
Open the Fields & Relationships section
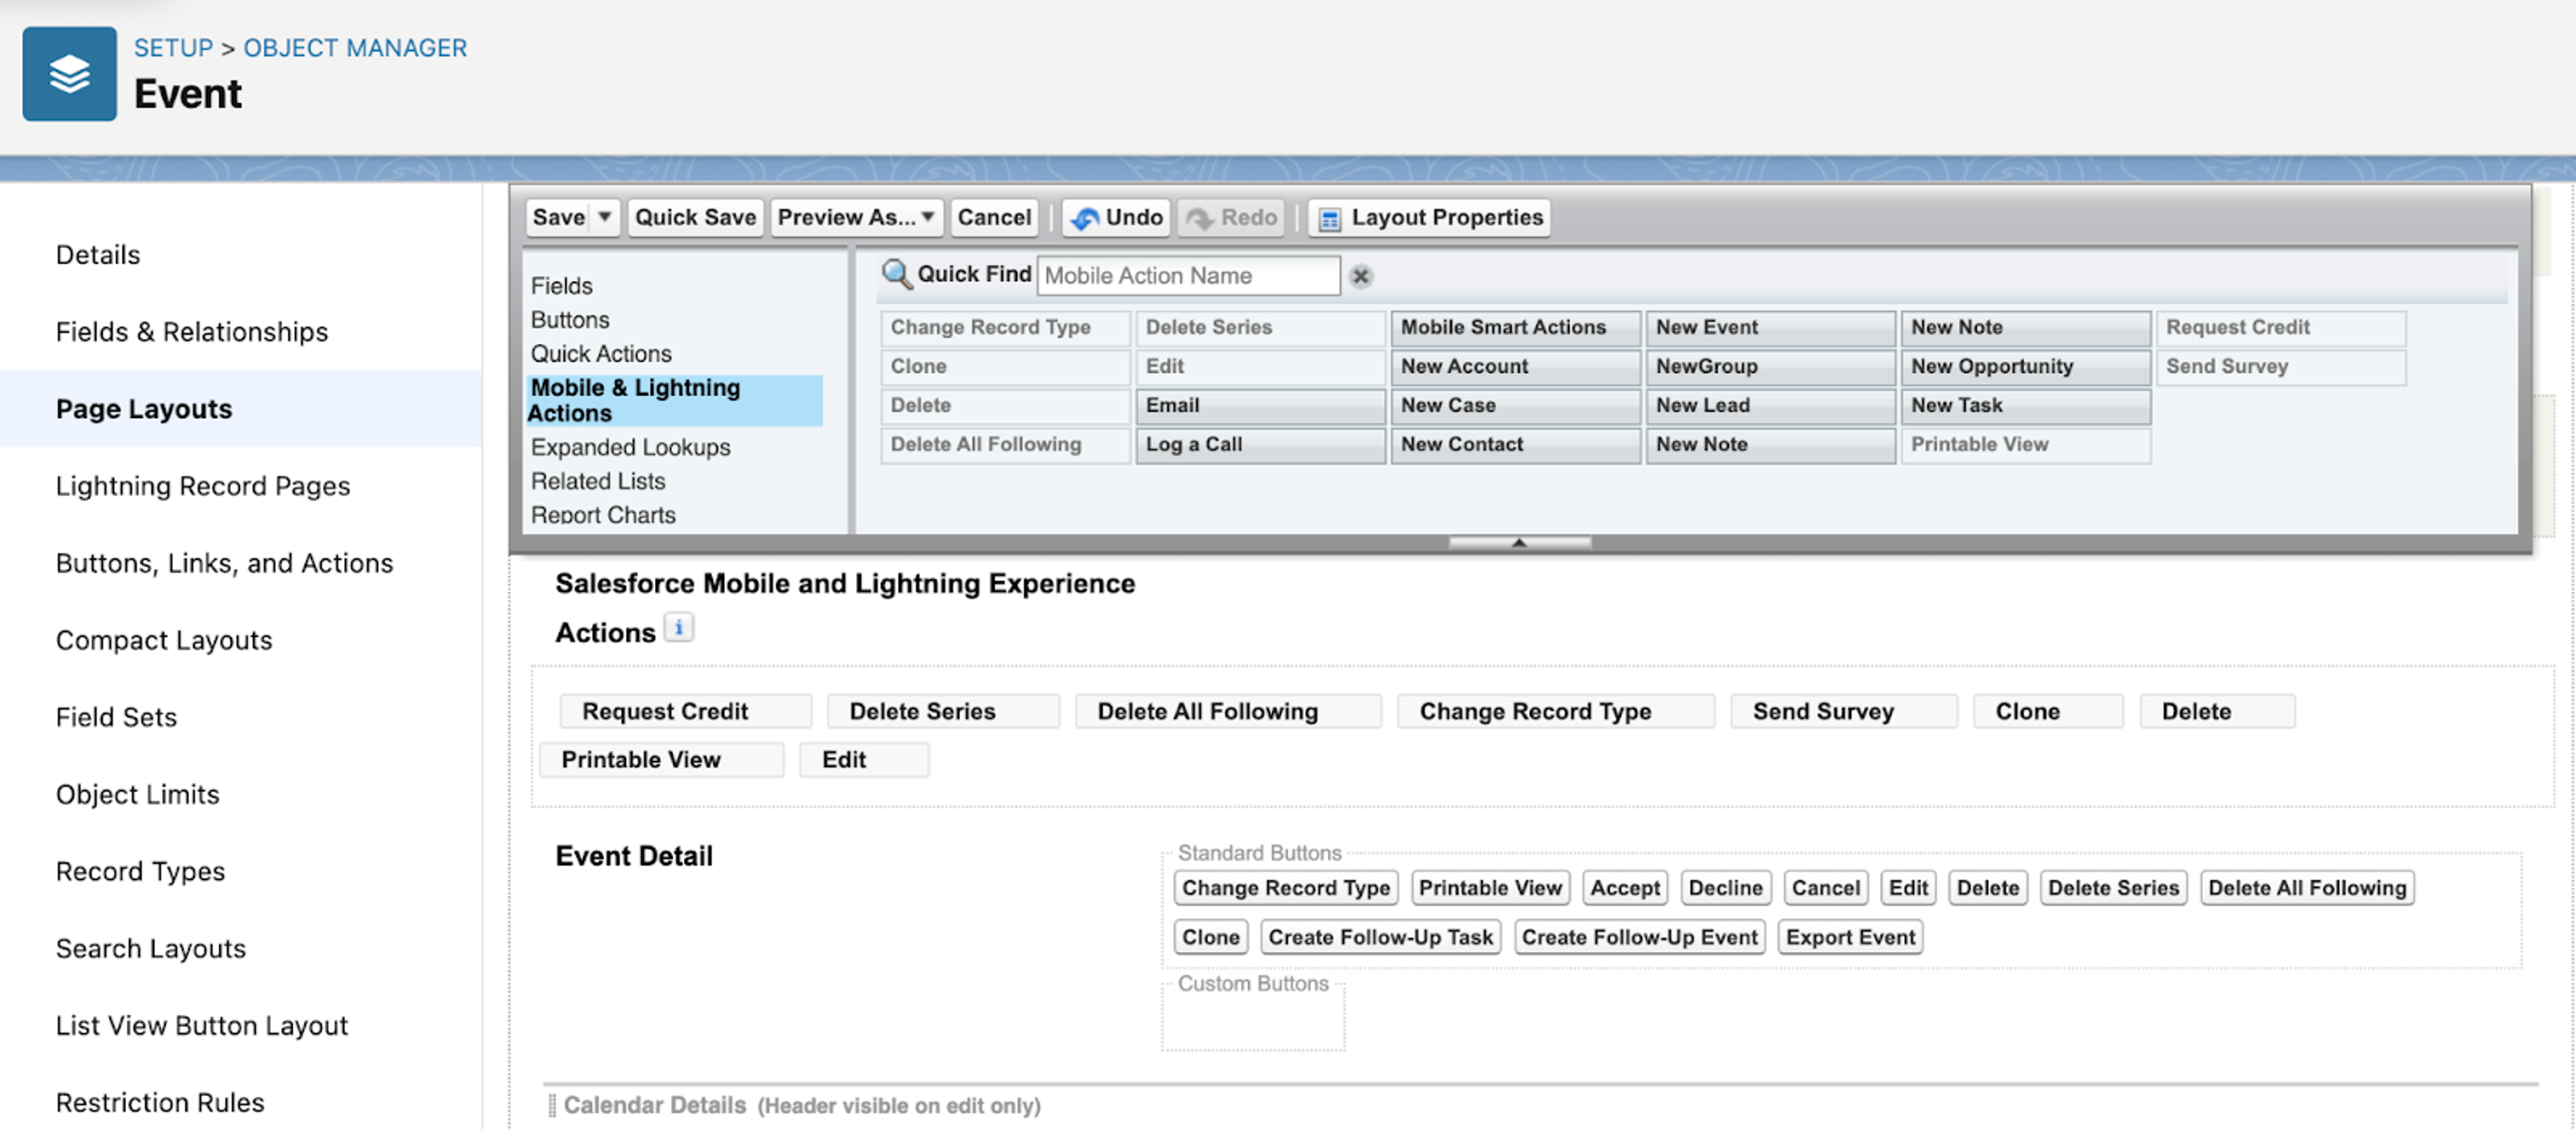[x=191, y=331]
